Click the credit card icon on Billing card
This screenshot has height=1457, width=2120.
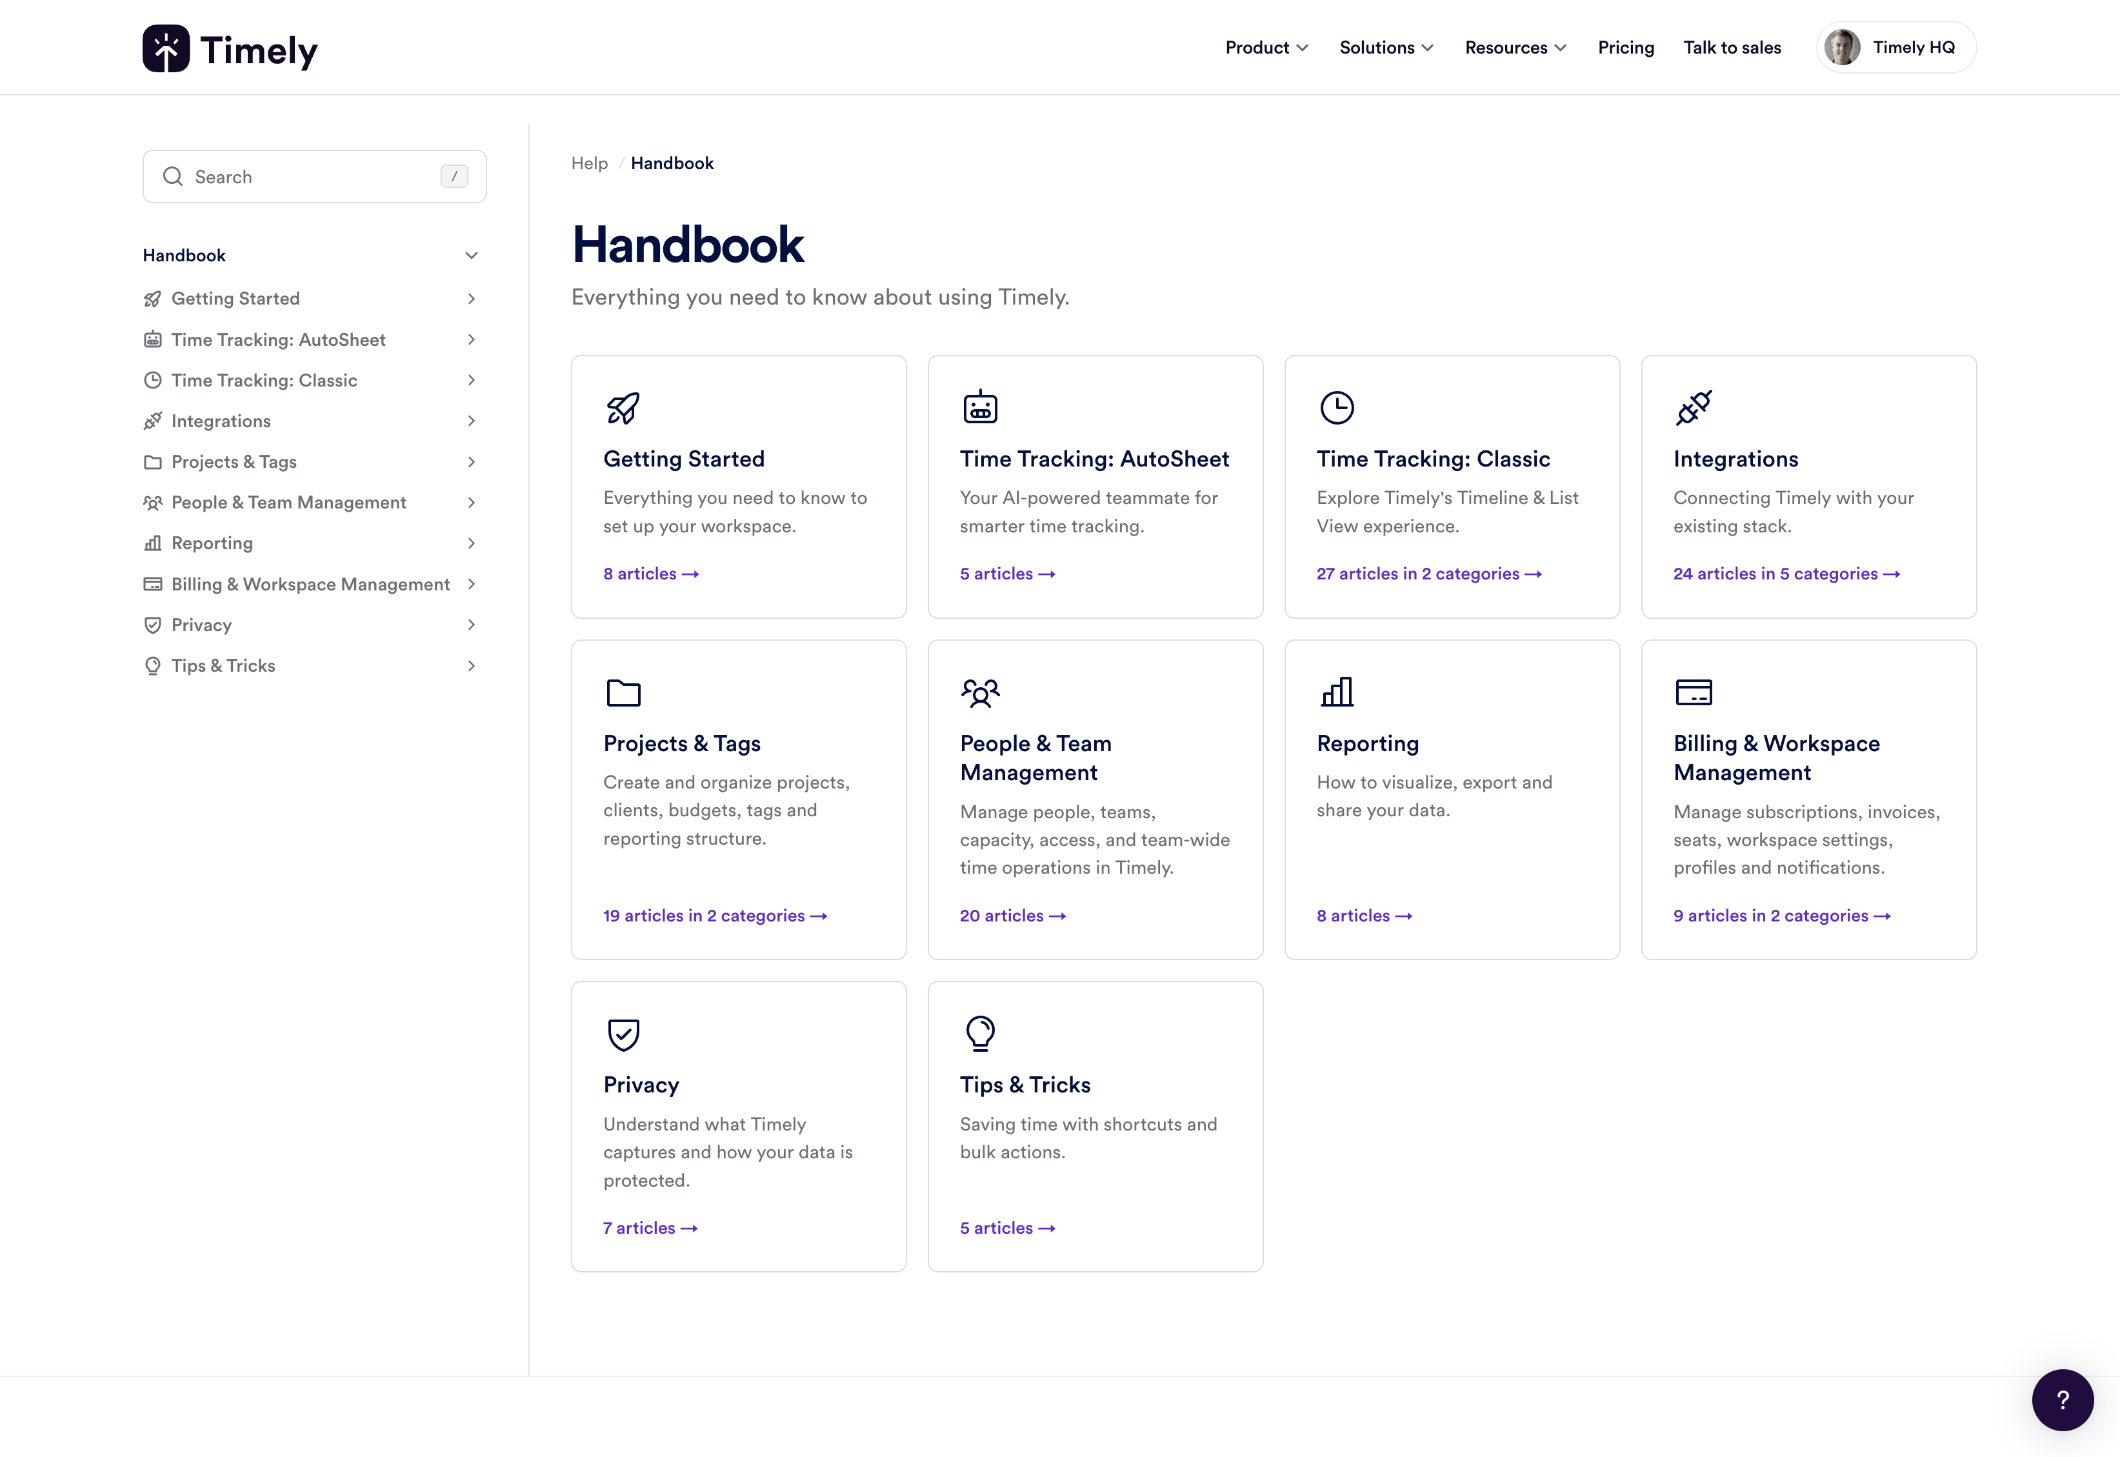pos(1693,692)
